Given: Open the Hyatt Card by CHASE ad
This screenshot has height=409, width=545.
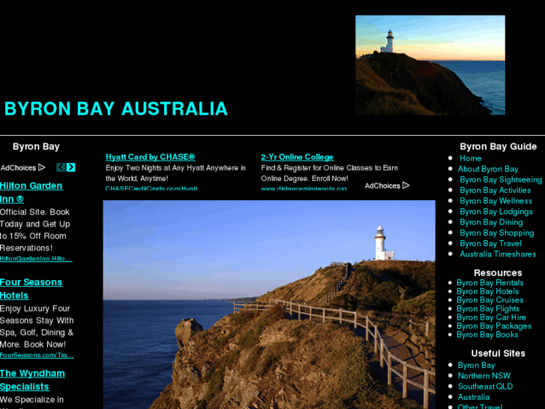Looking at the screenshot, I should point(150,157).
